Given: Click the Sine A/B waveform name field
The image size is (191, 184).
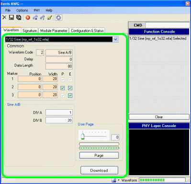Looking at the screenshot, I should 59,53.
